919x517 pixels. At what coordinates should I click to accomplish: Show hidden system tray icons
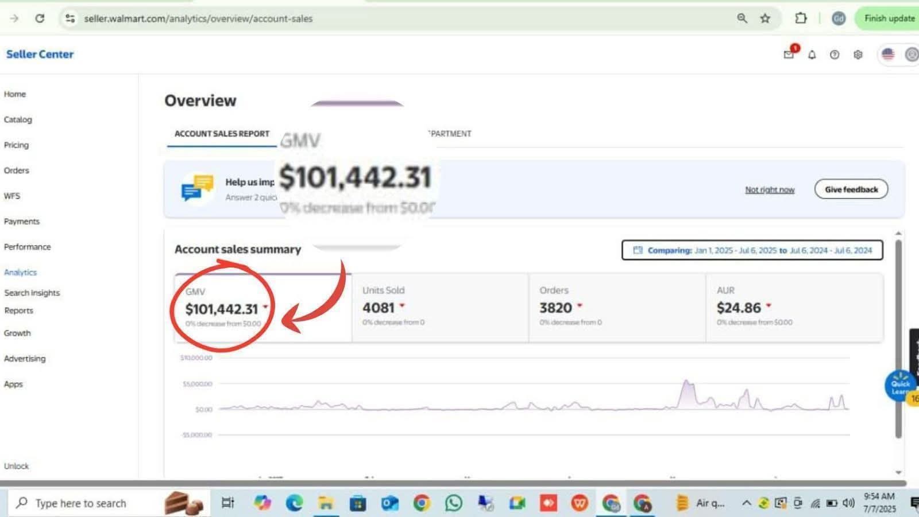pyautogui.click(x=746, y=503)
